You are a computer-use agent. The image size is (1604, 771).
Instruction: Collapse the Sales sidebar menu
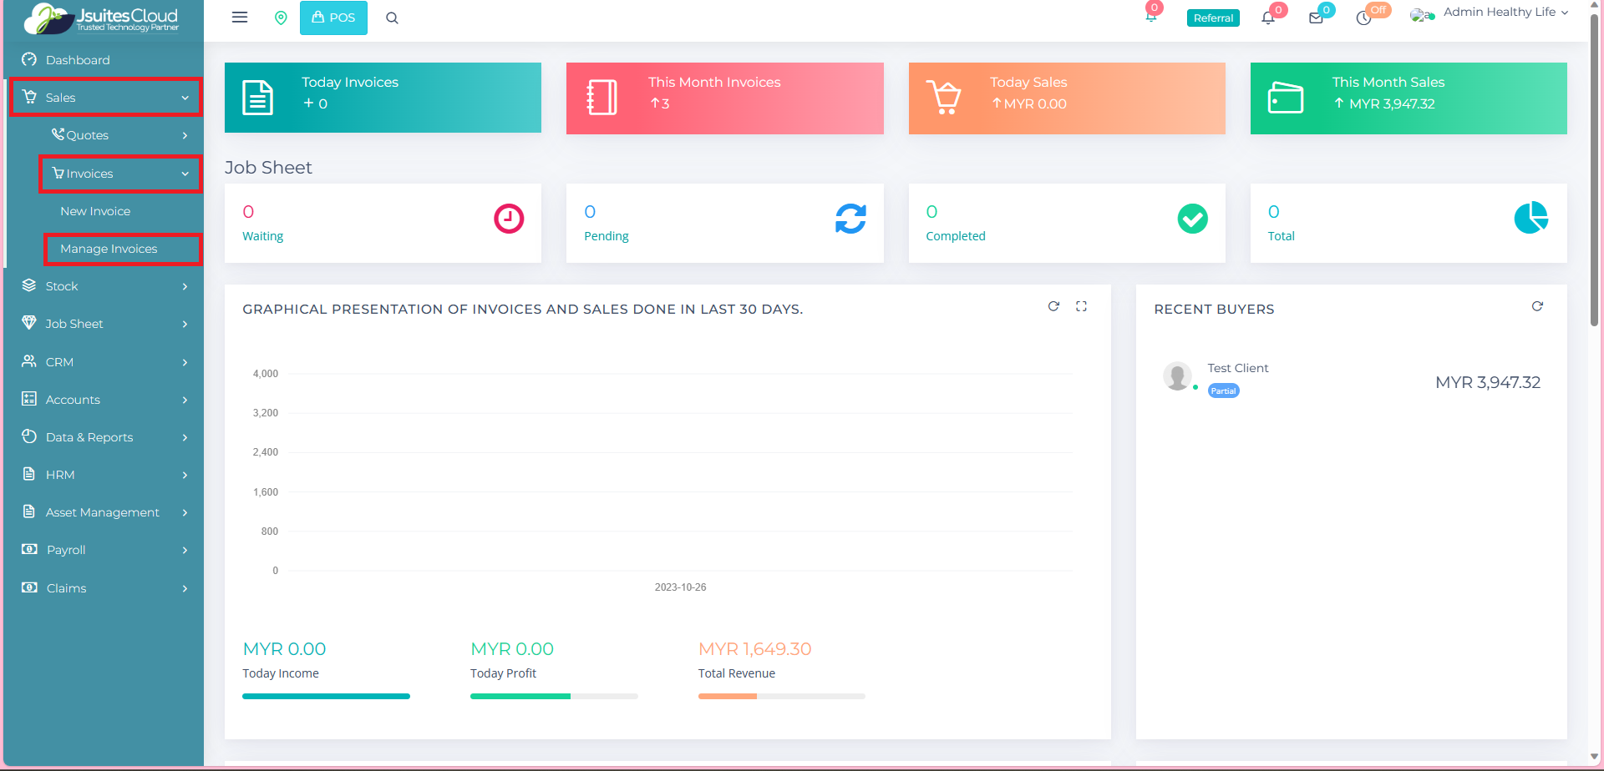point(106,98)
